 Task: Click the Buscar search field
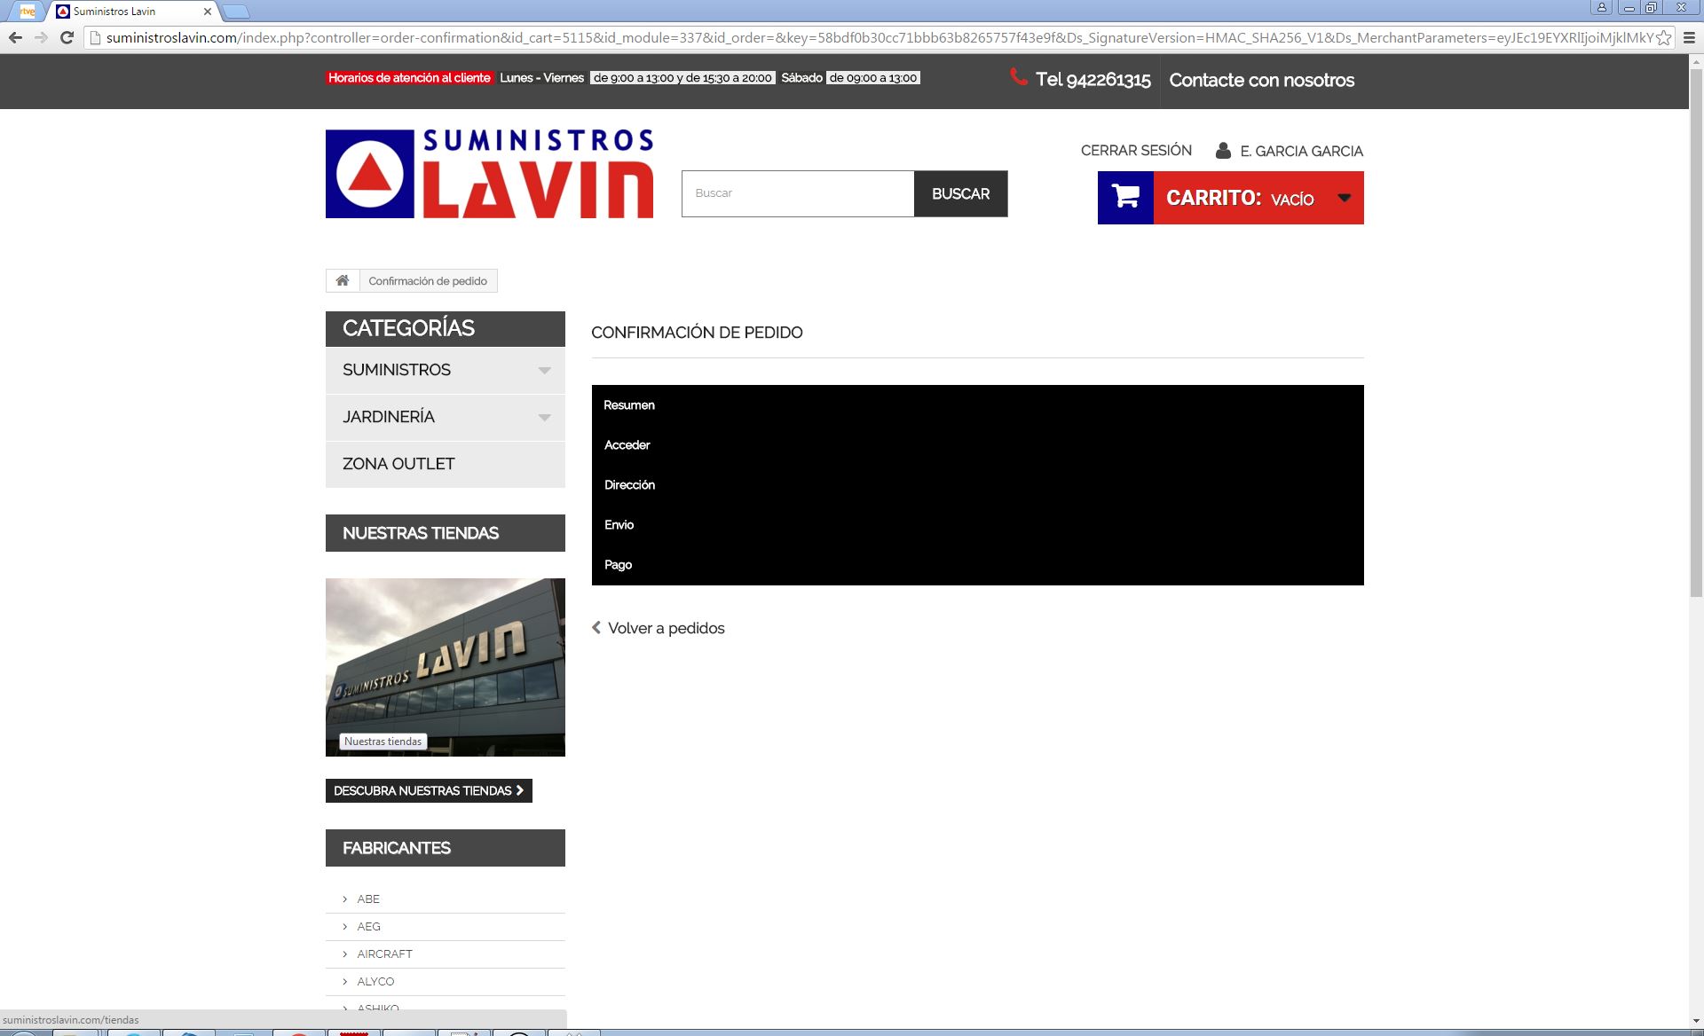[x=798, y=193]
